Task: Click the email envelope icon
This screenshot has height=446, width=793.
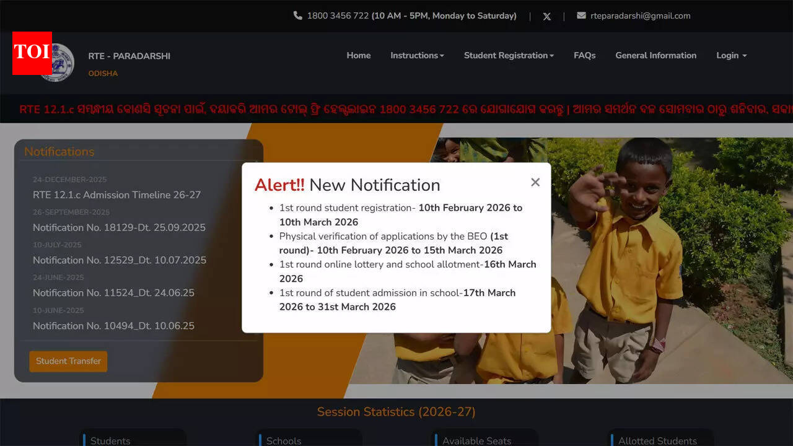Action: [x=581, y=15]
